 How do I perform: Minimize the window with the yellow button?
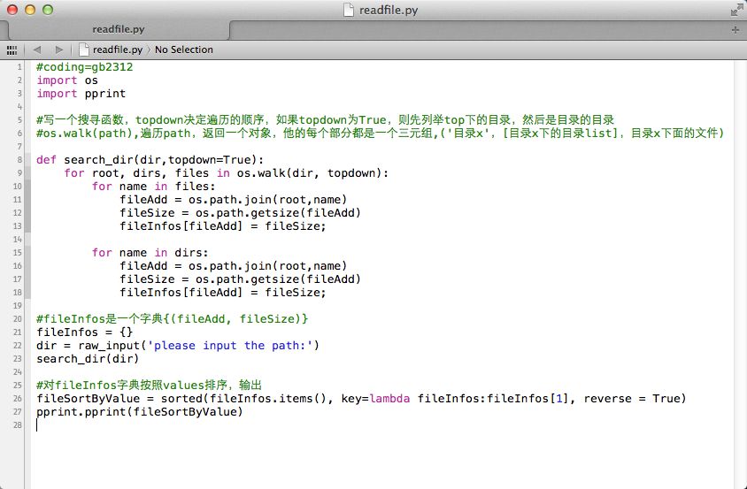[x=29, y=10]
